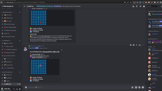Screen dimensions: 162x91
Task: Open browser extensions puzzle icon
Action: pyautogui.click(x=155, y=2)
